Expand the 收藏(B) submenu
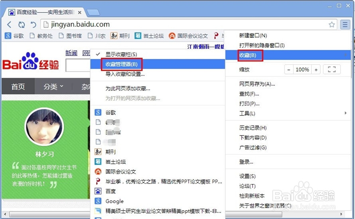The height and width of the screenshot is (219, 355). click(288, 55)
